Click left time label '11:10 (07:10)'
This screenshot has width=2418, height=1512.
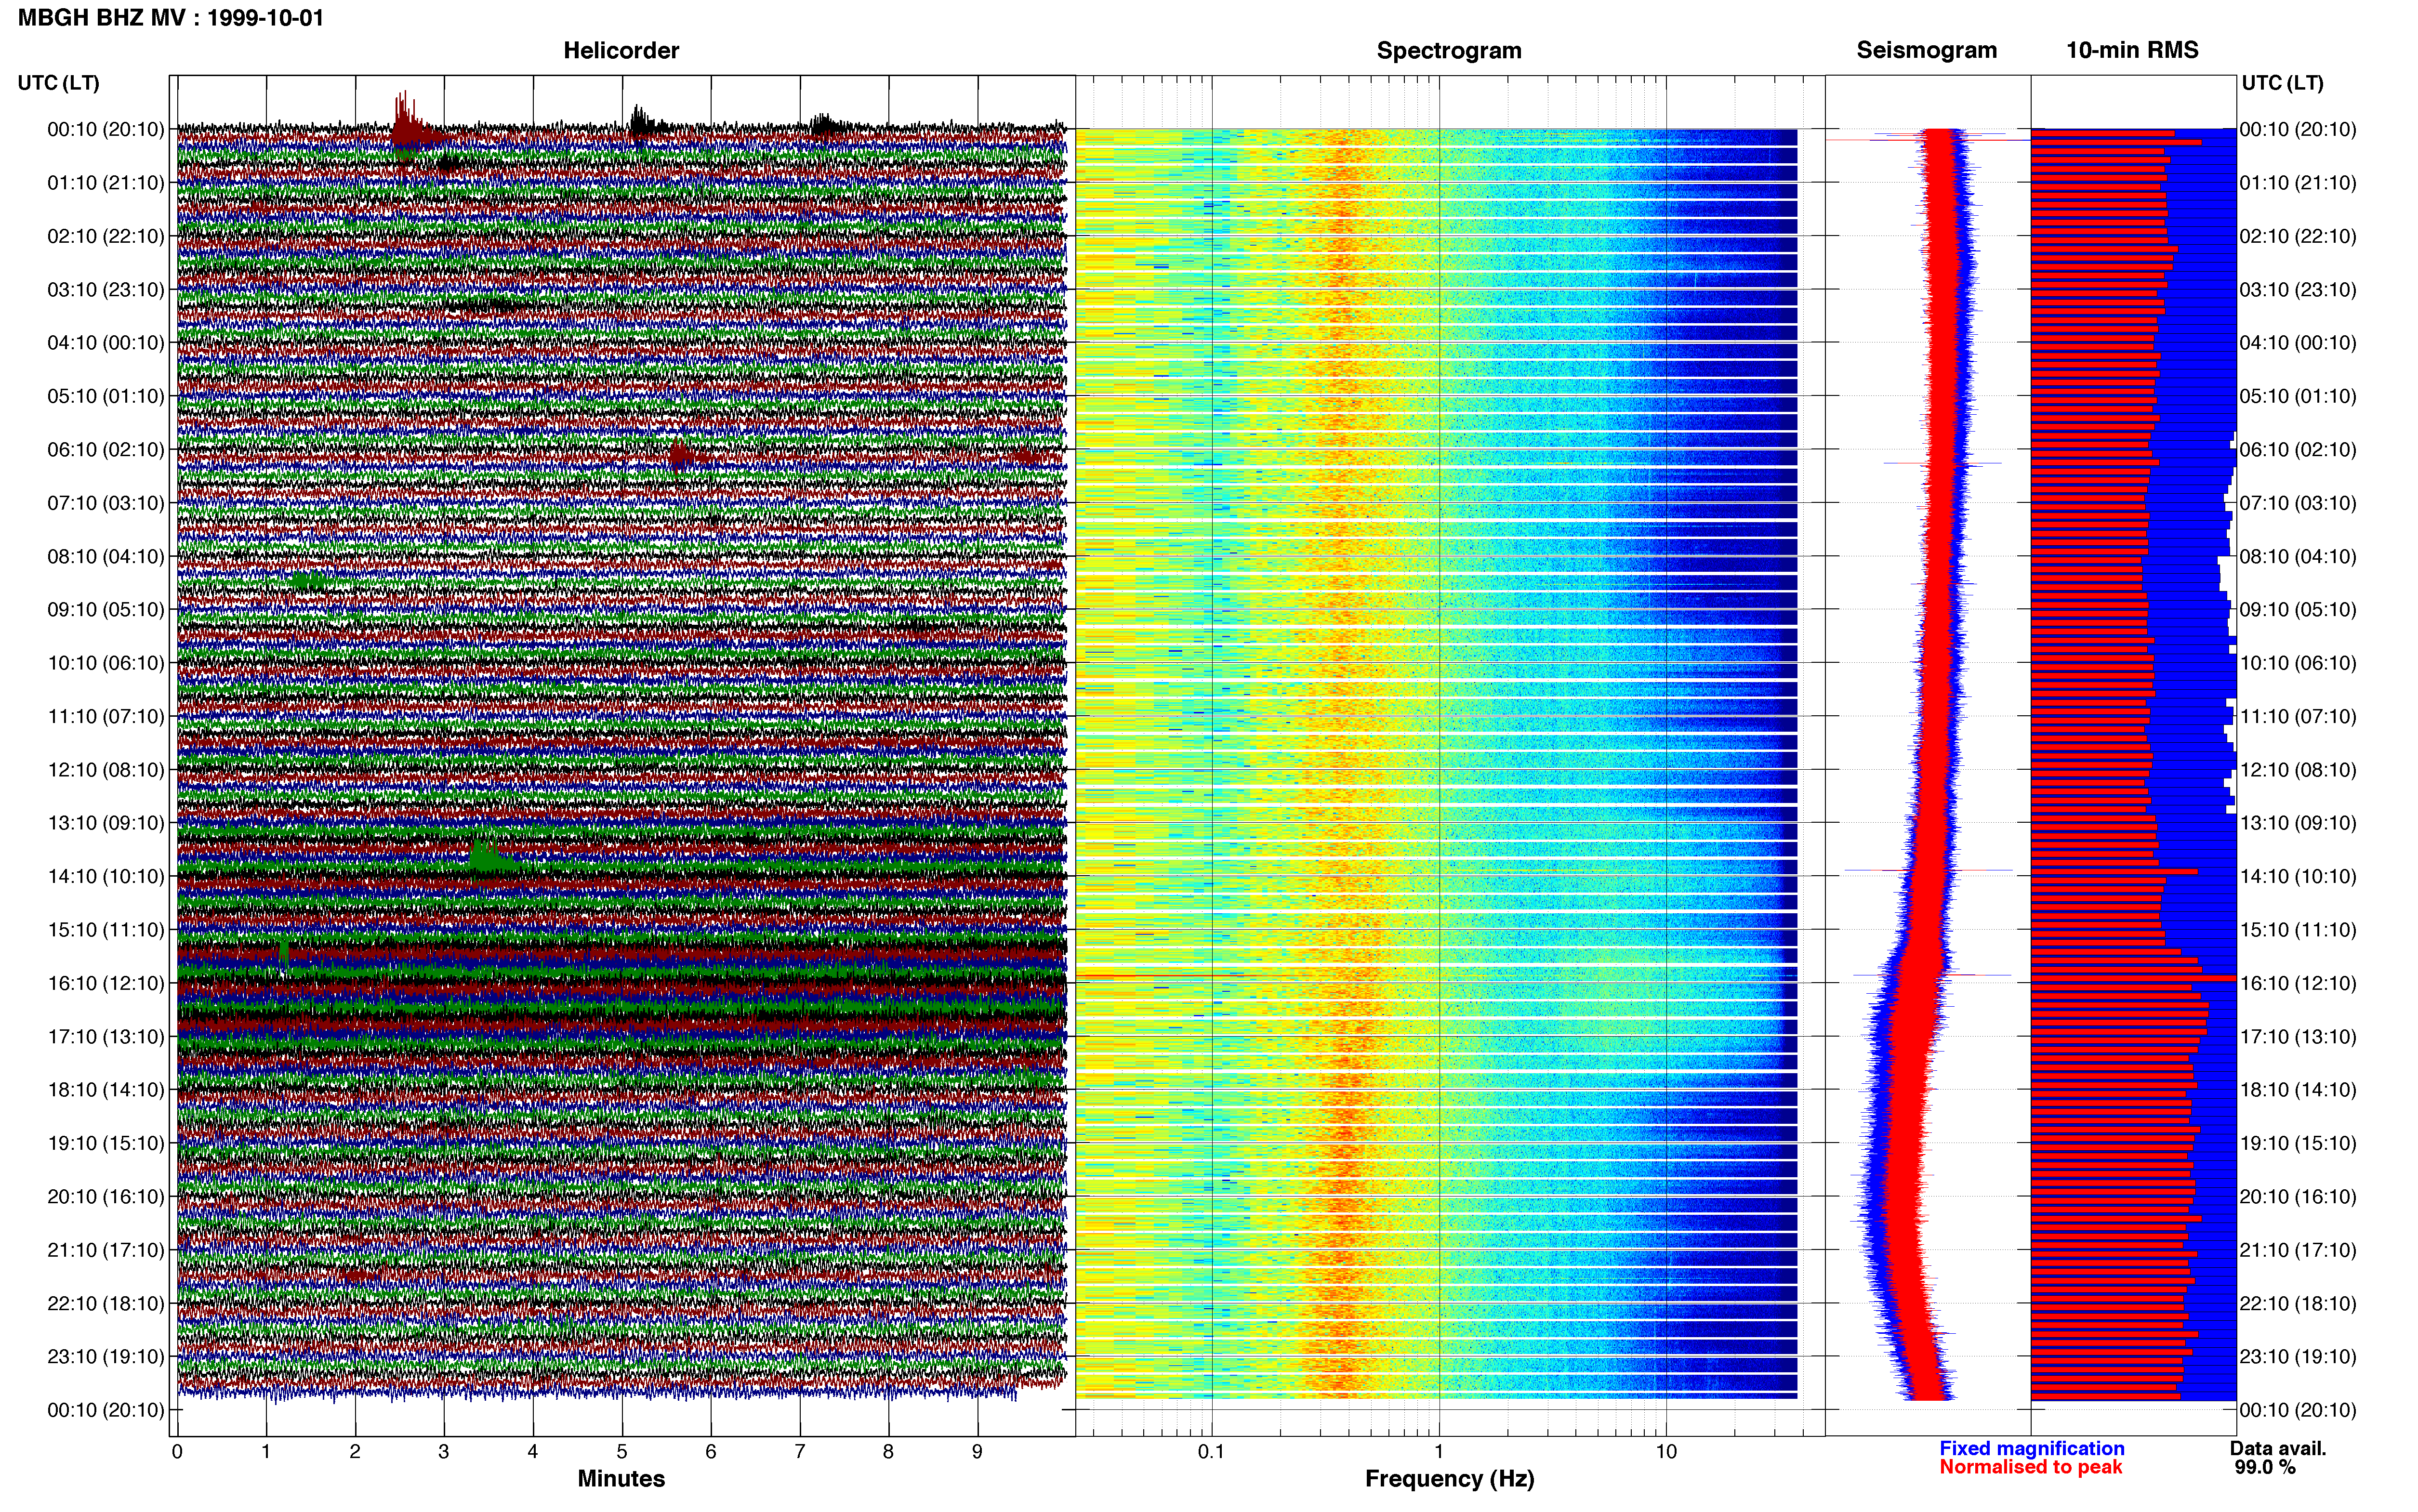click(106, 716)
